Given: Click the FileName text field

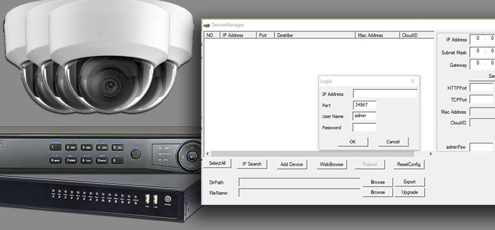Looking at the screenshot, I should tap(299, 193).
